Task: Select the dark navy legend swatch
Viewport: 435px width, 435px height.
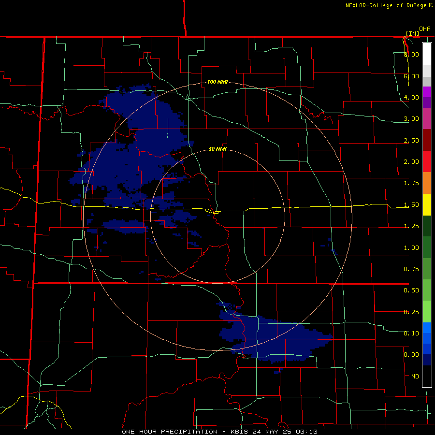Action: click(x=427, y=360)
